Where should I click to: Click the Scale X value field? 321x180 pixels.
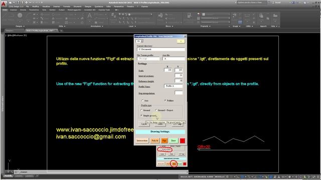[x=168, y=70]
